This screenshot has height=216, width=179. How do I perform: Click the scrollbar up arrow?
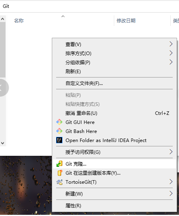pos(3,19)
